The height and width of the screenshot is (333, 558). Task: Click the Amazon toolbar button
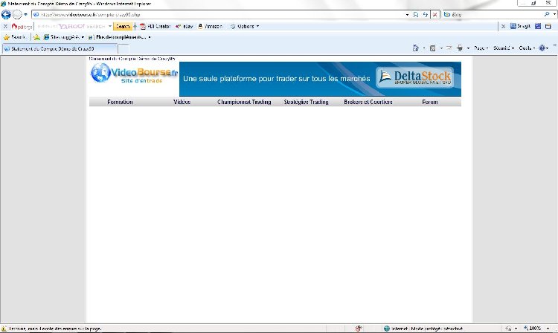pyautogui.click(x=211, y=26)
